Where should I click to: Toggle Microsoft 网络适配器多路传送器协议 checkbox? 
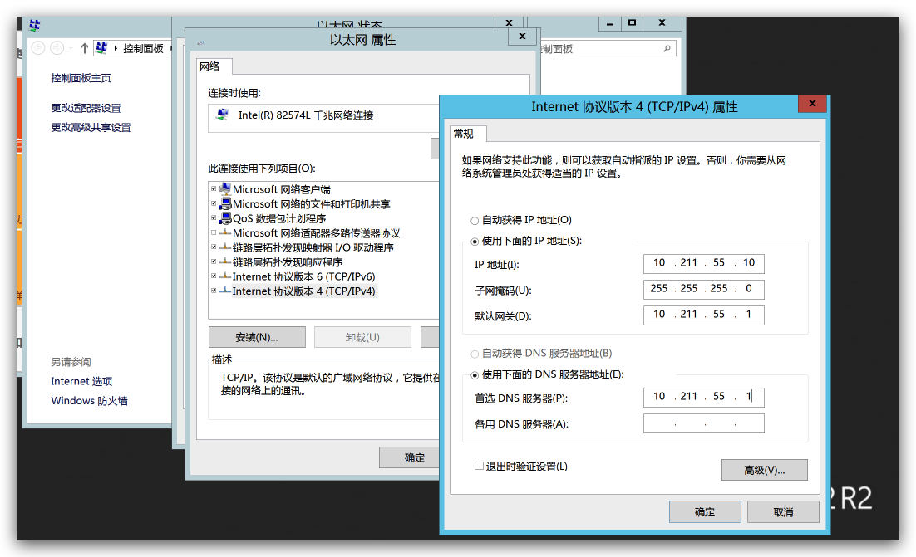(214, 233)
